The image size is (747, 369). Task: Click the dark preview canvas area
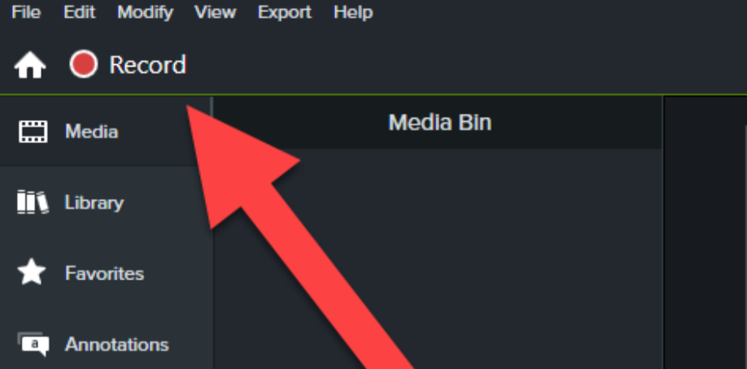coord(705,233)
